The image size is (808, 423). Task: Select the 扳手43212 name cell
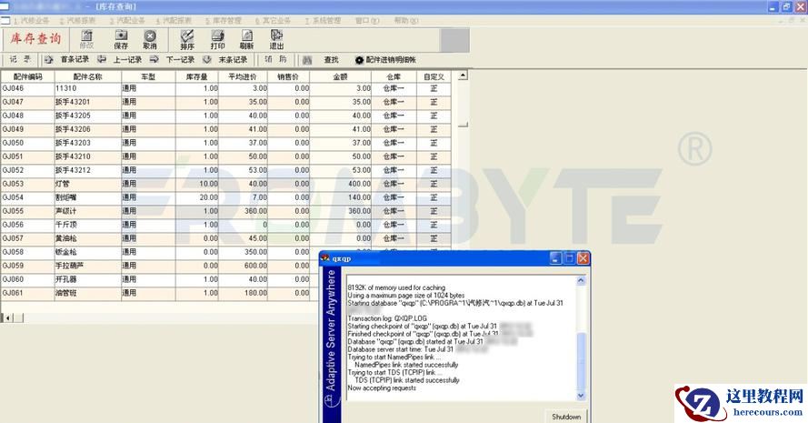87,170
